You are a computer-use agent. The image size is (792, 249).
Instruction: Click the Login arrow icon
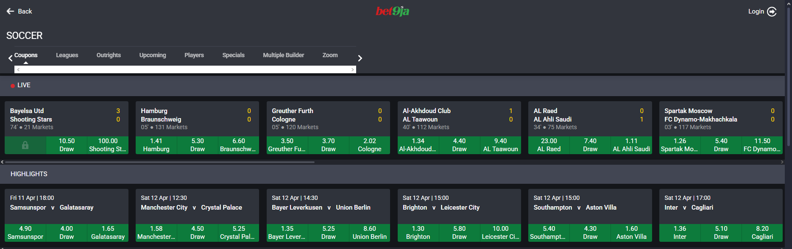(x=772, y=11)
